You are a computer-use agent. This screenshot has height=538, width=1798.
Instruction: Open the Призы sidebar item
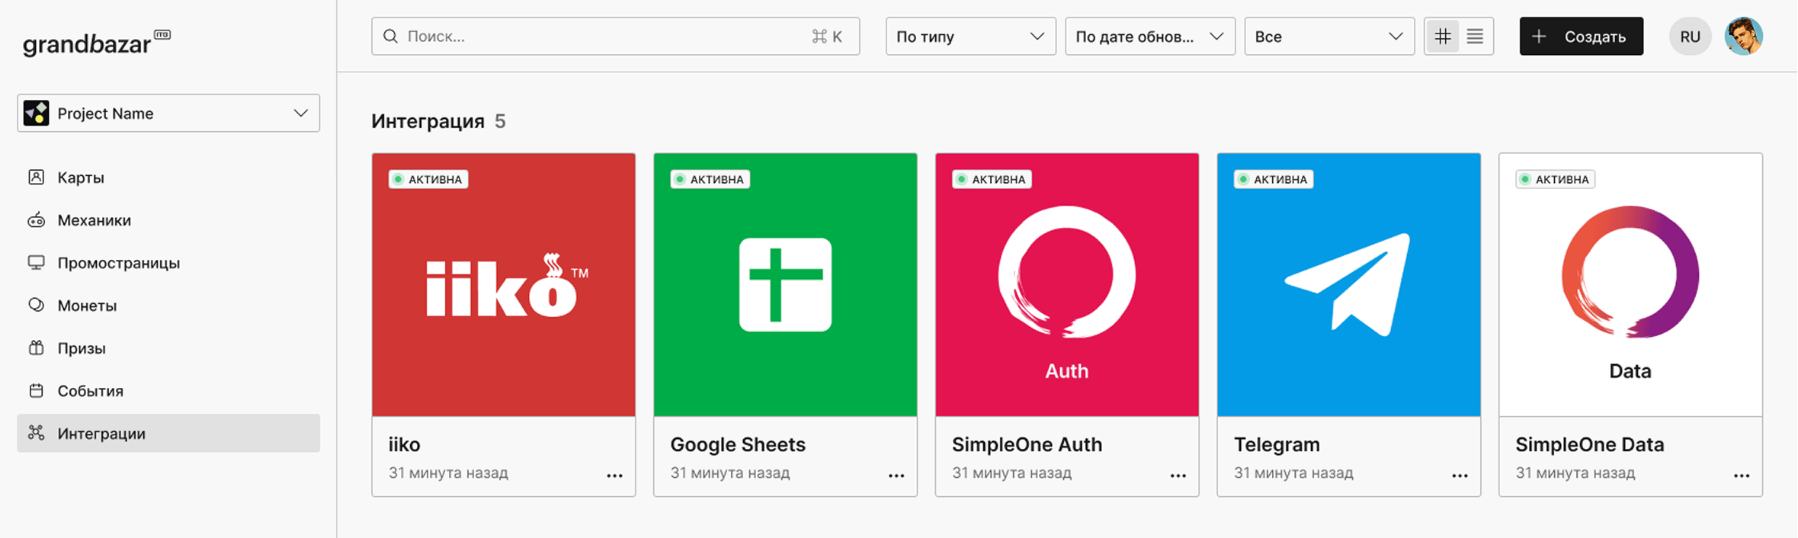pos(168,348)
